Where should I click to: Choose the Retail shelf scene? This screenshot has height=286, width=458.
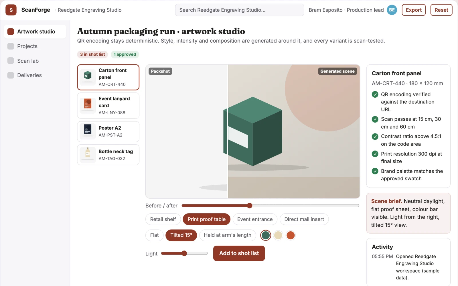tap(163, 219)
